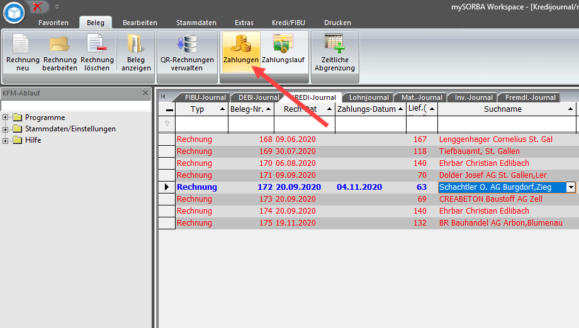Click the KFM-Ablauf search input field
Screen dimensions: 579x328
tap(76, 106)
